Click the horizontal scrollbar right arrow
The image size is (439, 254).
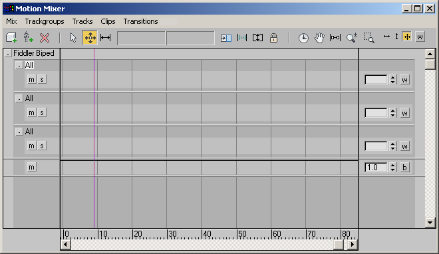[x=353, y=245]
